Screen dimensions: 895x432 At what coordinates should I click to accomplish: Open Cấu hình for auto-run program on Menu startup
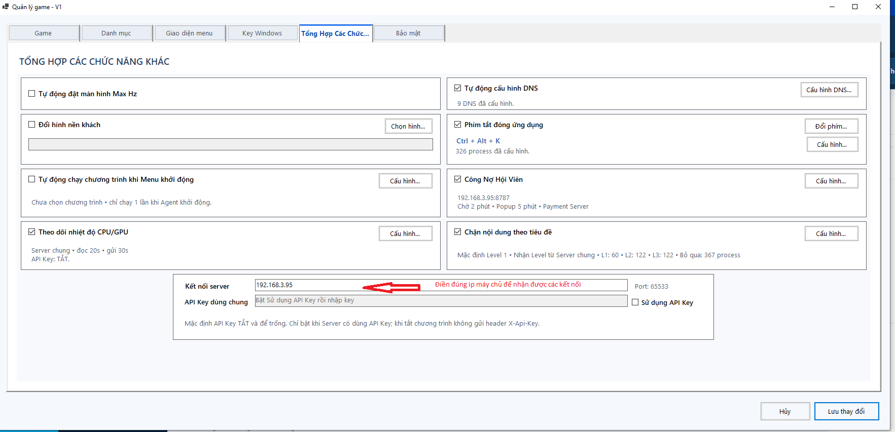405,181
